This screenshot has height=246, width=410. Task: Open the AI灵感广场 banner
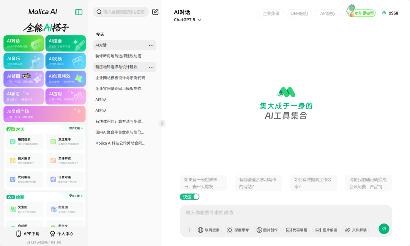click(x=44, y=114)
